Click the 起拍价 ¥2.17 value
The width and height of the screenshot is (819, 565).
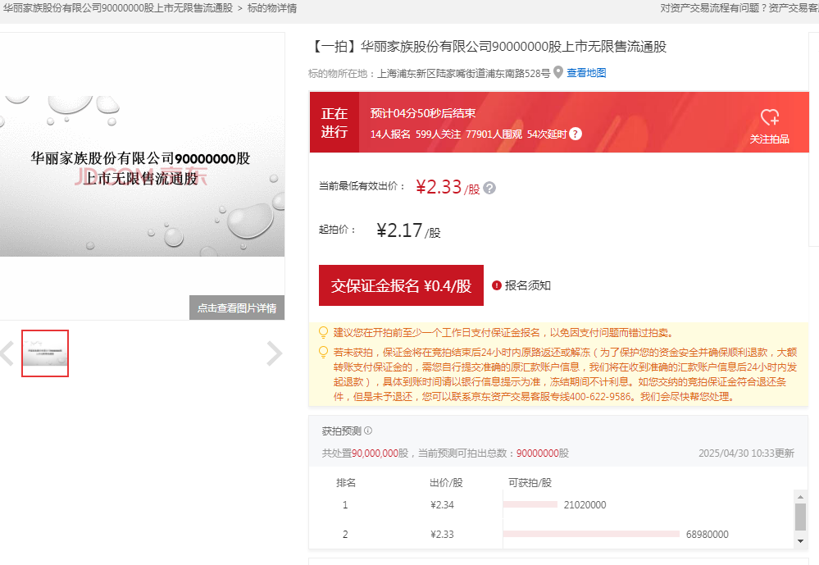pyautogui.click(x=408, y=230)
